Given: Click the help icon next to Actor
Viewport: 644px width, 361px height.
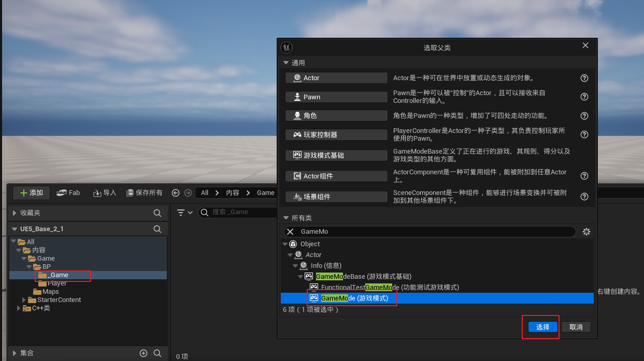Looking at the screenshot, I should (584, 78).
